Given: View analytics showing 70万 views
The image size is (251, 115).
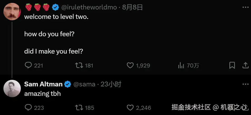Looking at the screenshot, I should pyautogui.click(x=181, y=65).
